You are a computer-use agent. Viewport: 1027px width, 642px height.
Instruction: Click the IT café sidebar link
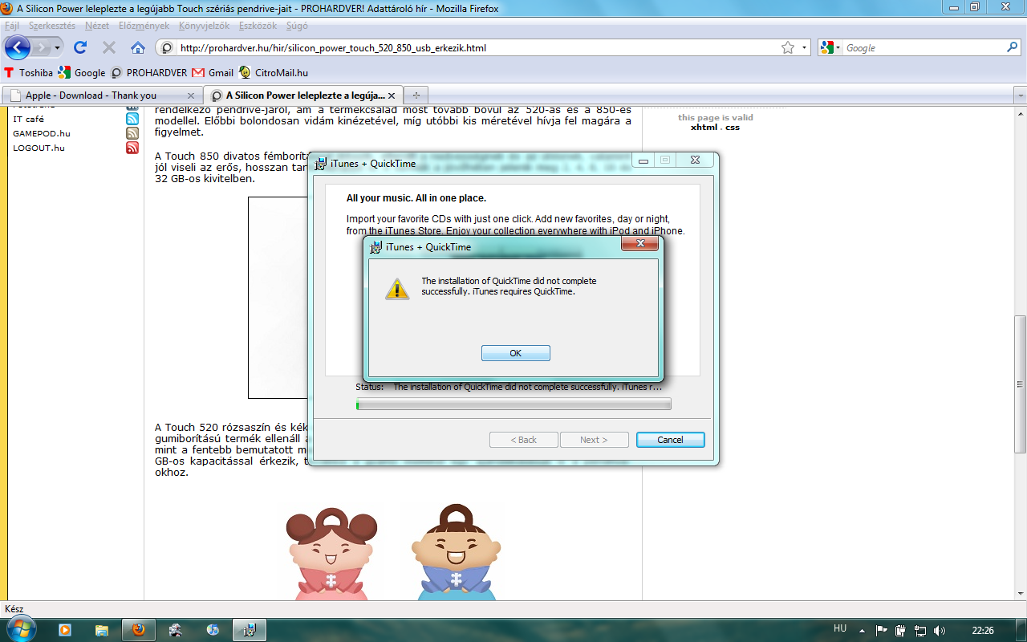(x=28, y=119)
